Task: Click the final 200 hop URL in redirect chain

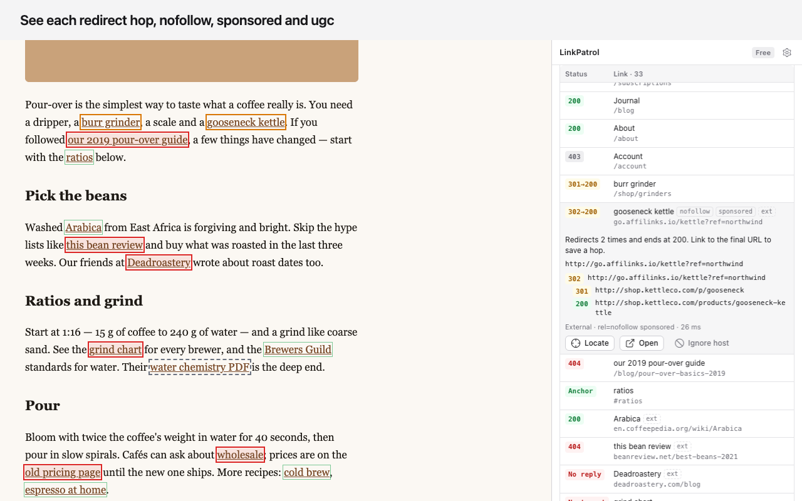Action: click(690, 307)
